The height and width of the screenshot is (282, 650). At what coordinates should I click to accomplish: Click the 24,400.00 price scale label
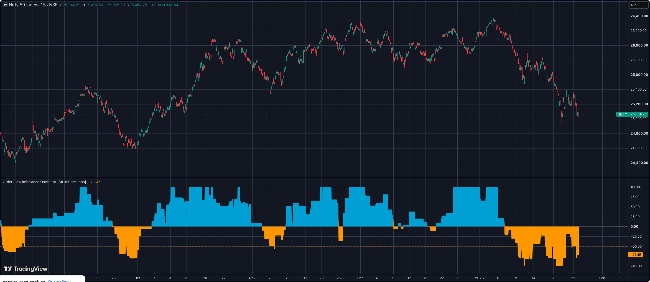point(639,163)
